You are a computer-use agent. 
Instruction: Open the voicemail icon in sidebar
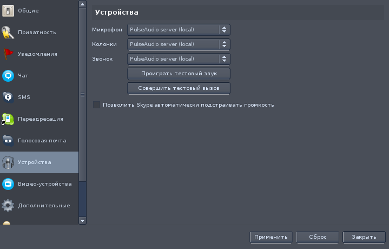point(8,141)
